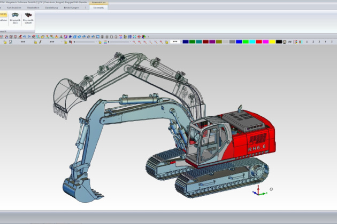Toggle layer 5 button
Screen dimensions: 337x224
pyautogui.click(x=333, y=42)
